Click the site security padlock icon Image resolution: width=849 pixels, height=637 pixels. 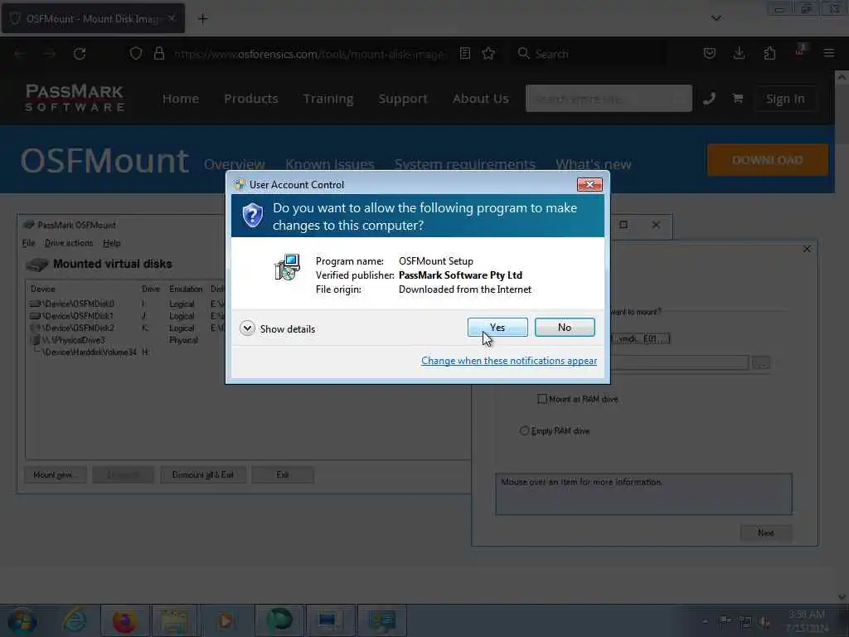coord(158,54)
